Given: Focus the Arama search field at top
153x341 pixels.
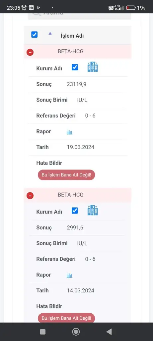Looking at the screenshot, I should point(80,16).
